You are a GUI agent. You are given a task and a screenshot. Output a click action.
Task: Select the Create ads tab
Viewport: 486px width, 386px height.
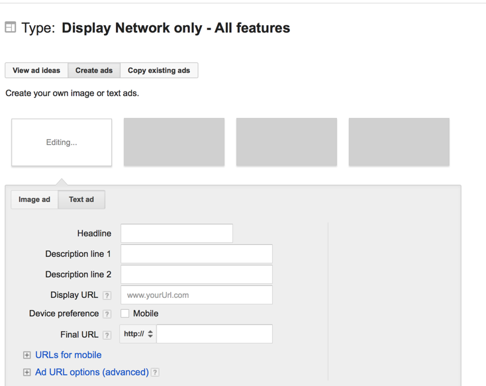pyautogui.click(x=94, y=70)
